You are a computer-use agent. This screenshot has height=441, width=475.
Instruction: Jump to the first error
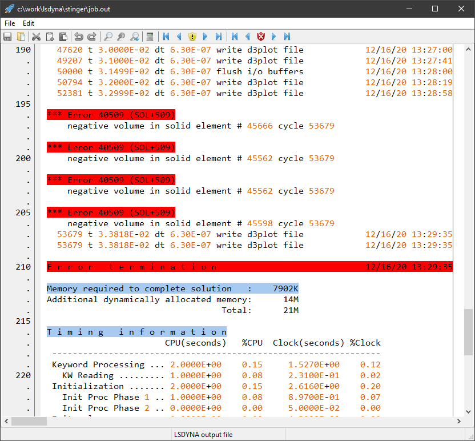235,37
